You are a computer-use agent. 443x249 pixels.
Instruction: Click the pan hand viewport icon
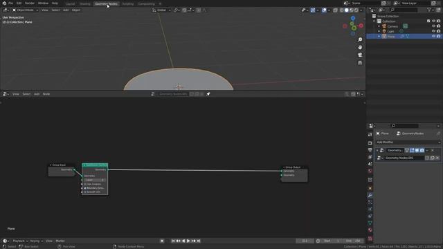coord(360,47)
